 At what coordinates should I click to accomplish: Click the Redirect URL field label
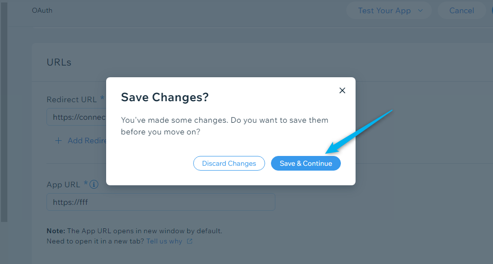click(72, 99)
